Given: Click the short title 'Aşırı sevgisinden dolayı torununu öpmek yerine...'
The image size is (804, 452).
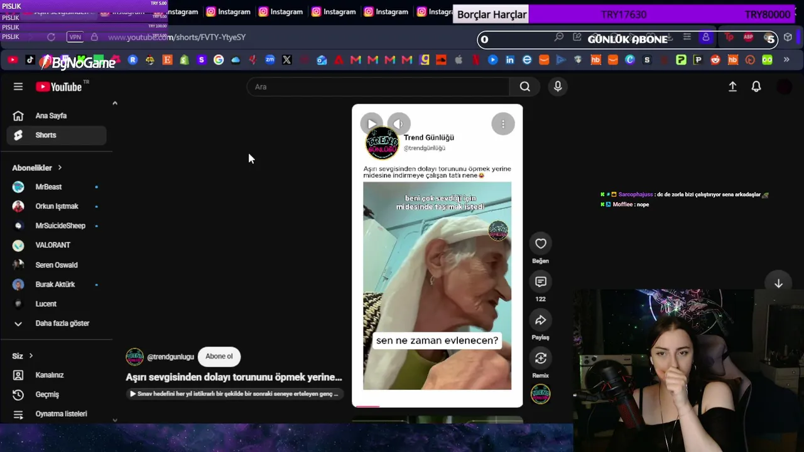Looking at the screenshot, I should click(234, 377).
